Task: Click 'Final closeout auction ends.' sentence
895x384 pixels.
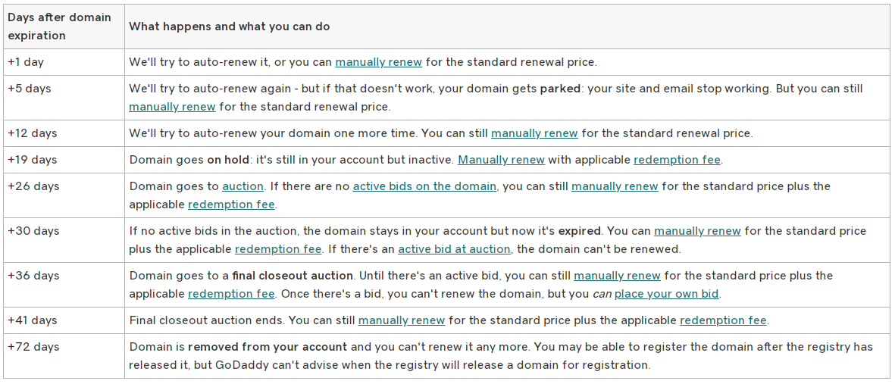Action: pos(207,320)
